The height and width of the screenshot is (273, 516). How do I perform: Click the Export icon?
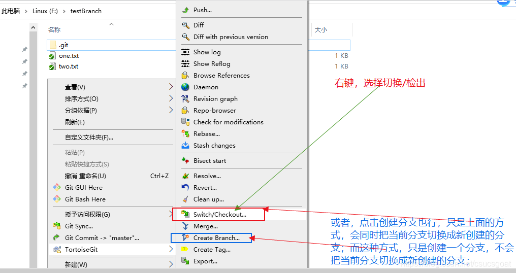pyautogui.click(x=185, y=261)
